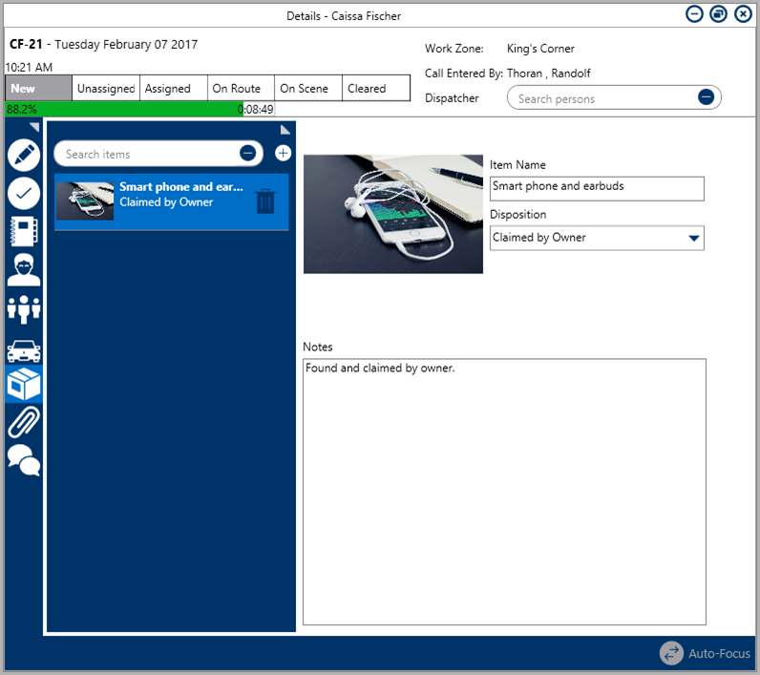Select the single person icon in sidebar

click(24, 270)
